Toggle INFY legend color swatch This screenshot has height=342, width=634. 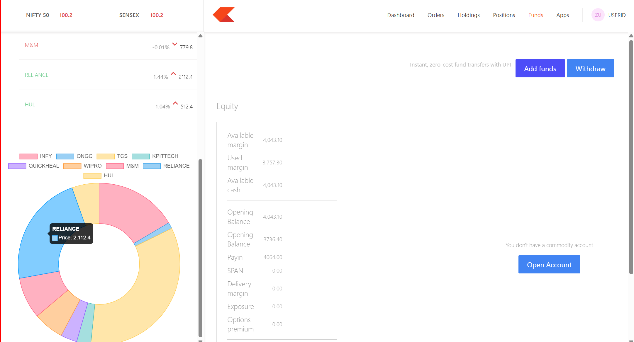pos(28,156)
